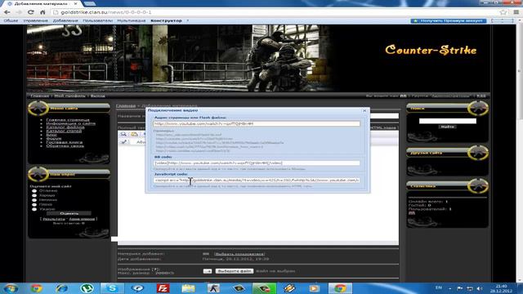Open the RSS link at top right
Screen dimensions: 523x294
coord(481,96)
